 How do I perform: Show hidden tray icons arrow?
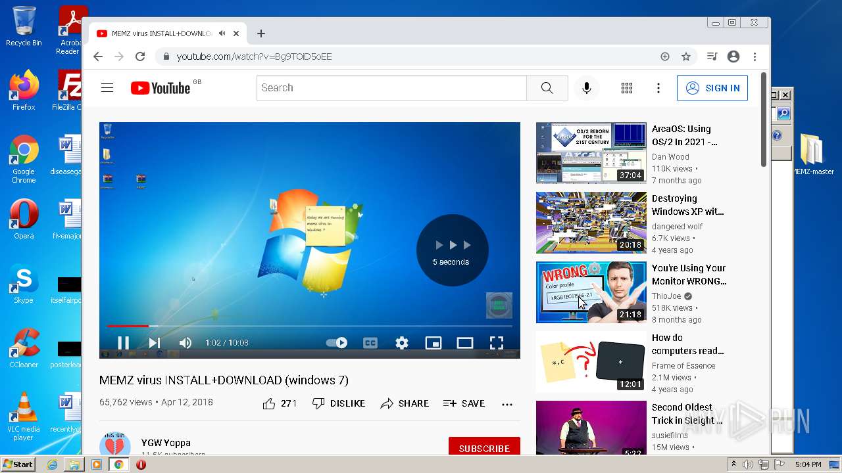point(733,464)
